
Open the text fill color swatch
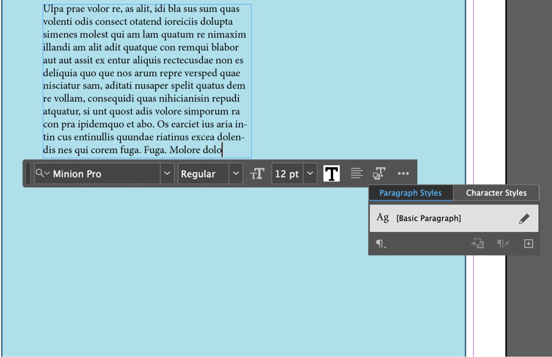(331, 174)
